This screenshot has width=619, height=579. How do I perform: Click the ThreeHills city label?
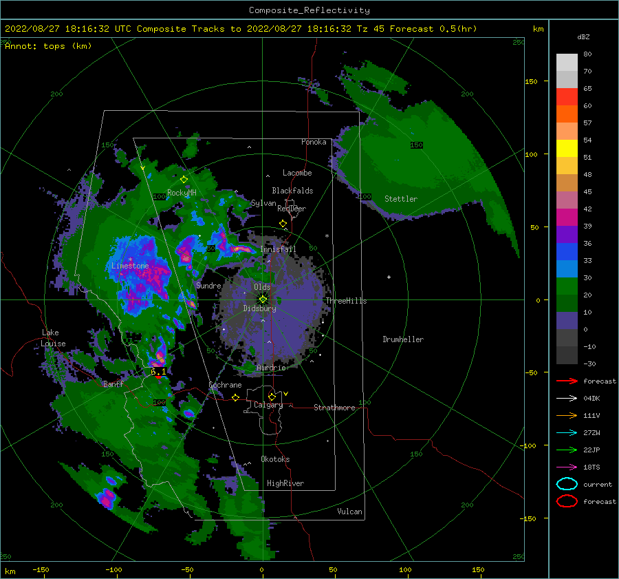[x=346, y=301]
